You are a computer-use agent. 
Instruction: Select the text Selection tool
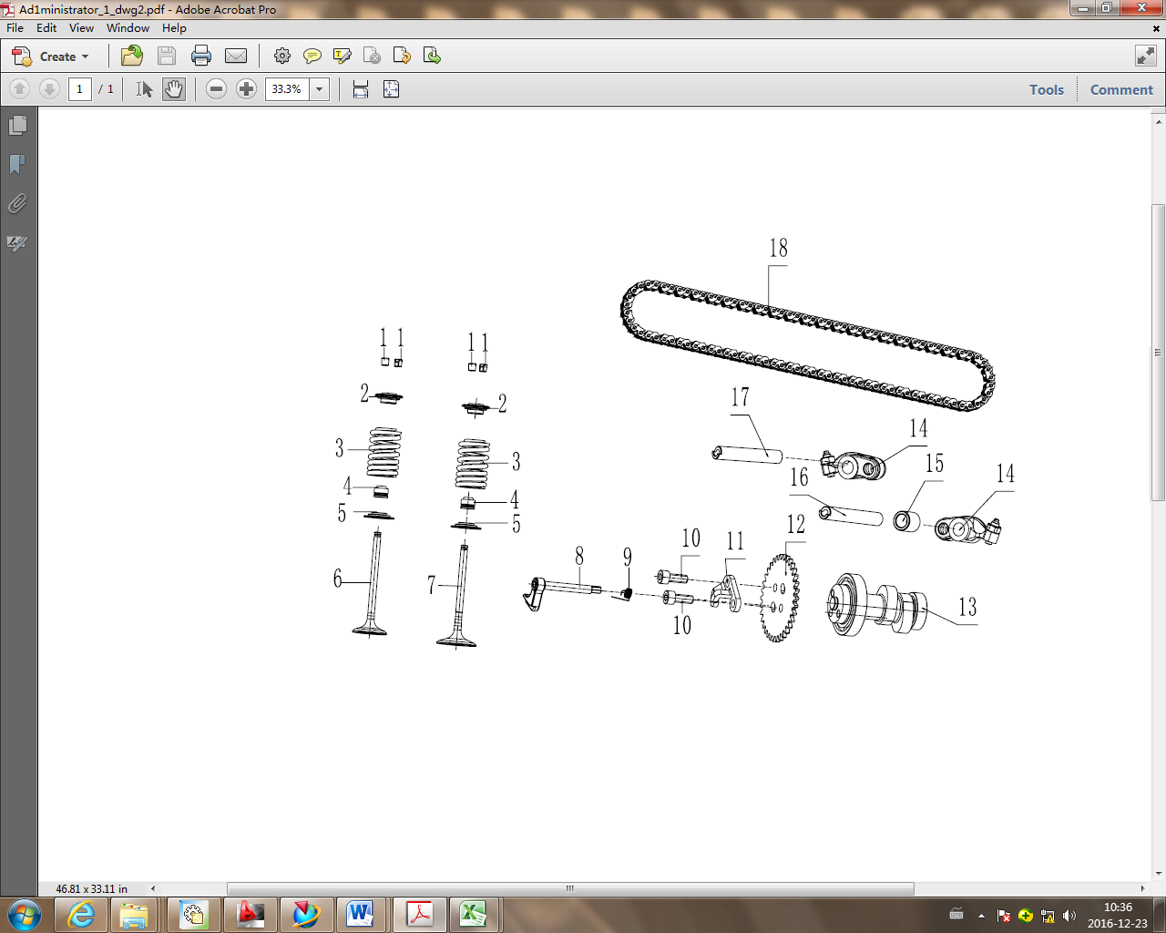coord(142,88)
